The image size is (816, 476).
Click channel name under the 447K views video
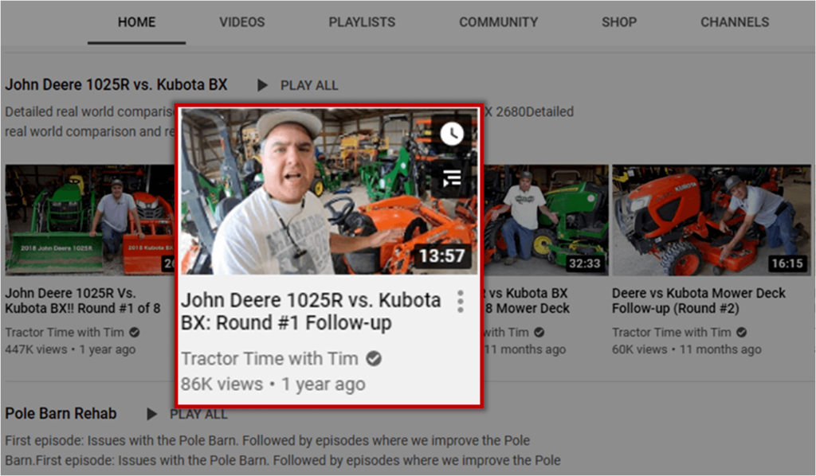point(65,332)
